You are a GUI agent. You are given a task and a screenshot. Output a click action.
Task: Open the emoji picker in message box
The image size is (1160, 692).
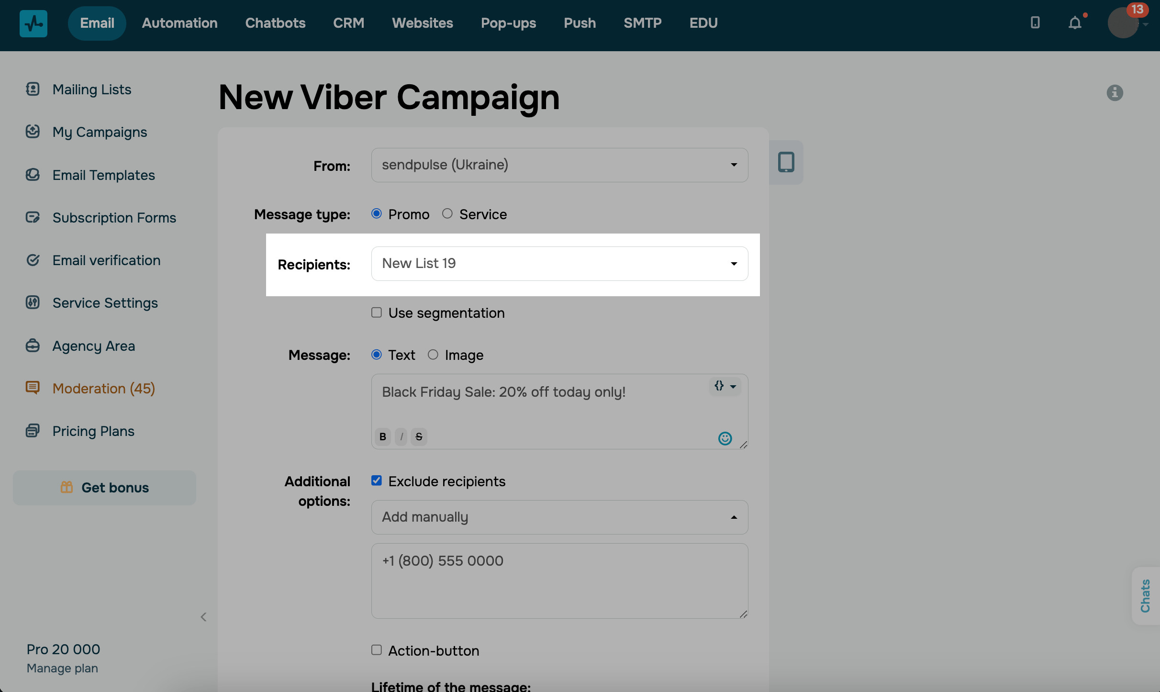725,438
